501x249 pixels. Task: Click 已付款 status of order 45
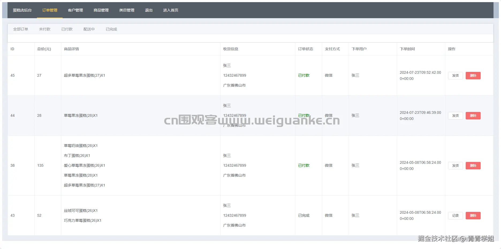(304, 75)
